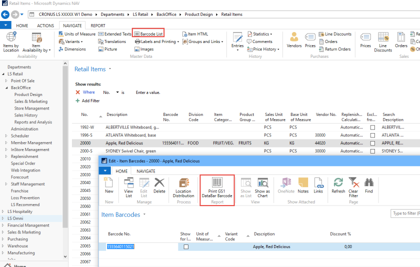Open Units of Measure
This screenshot has width=420, height=267.
tap(77, 34)
